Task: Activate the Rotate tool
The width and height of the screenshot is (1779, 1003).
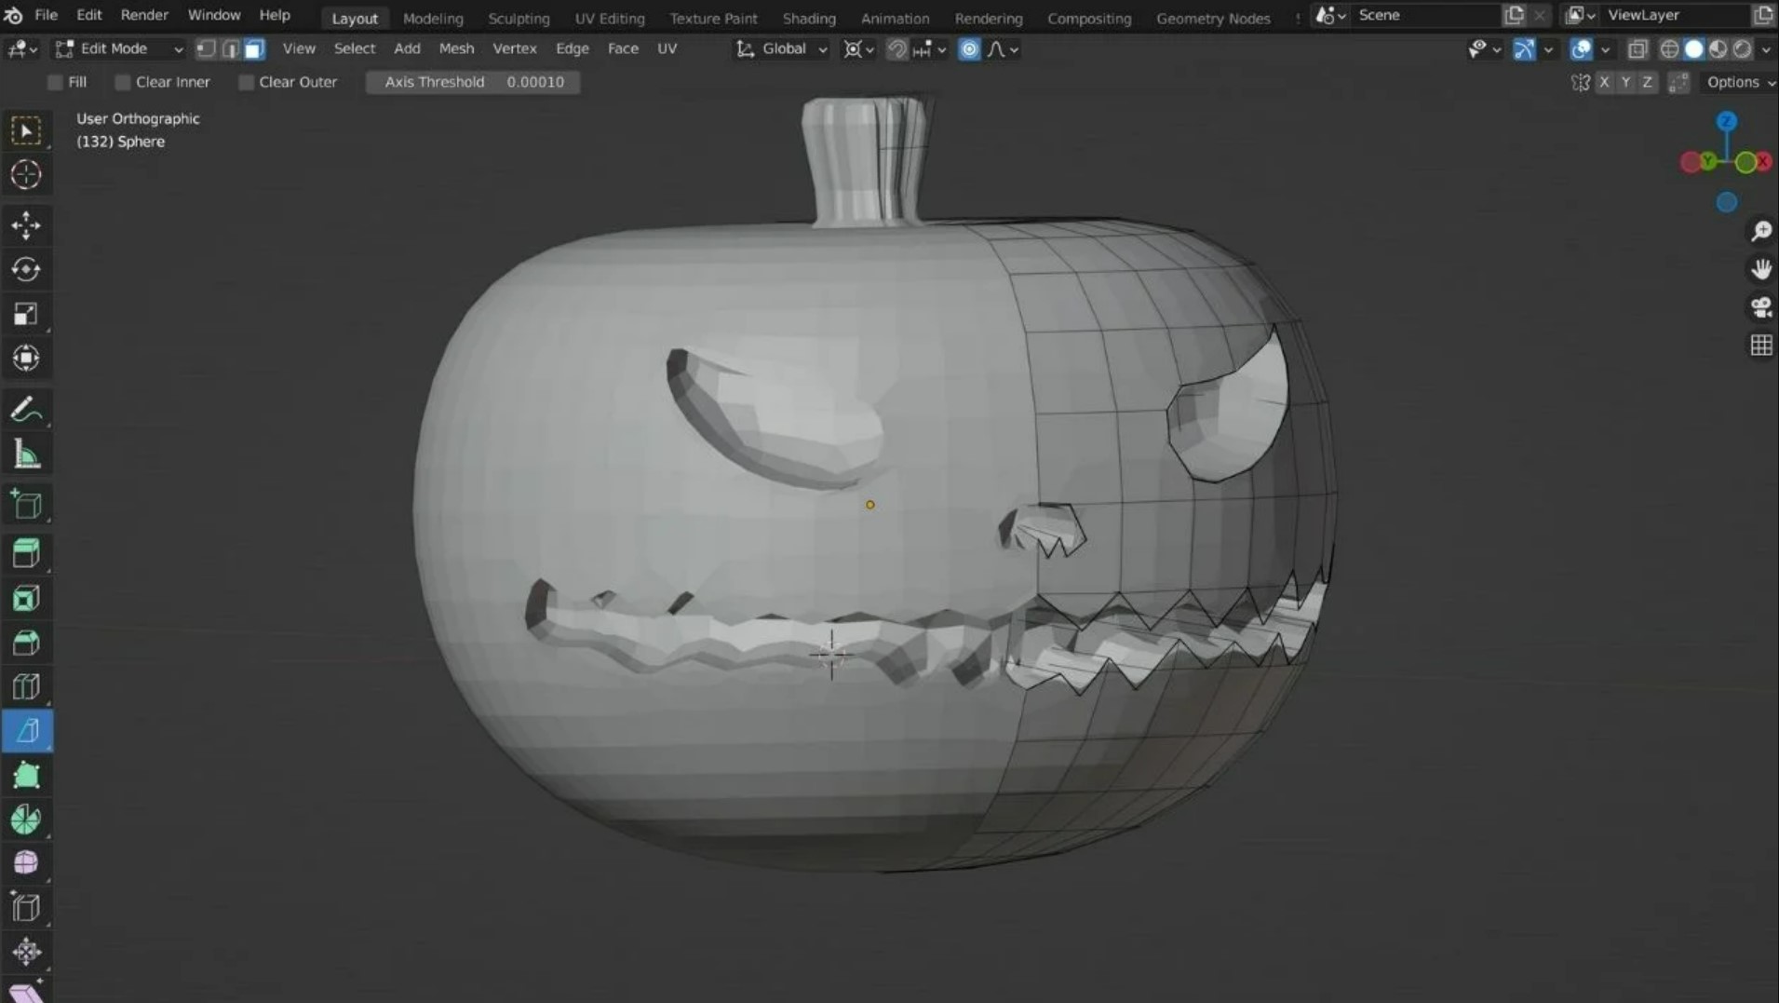Action: point(26,270)
